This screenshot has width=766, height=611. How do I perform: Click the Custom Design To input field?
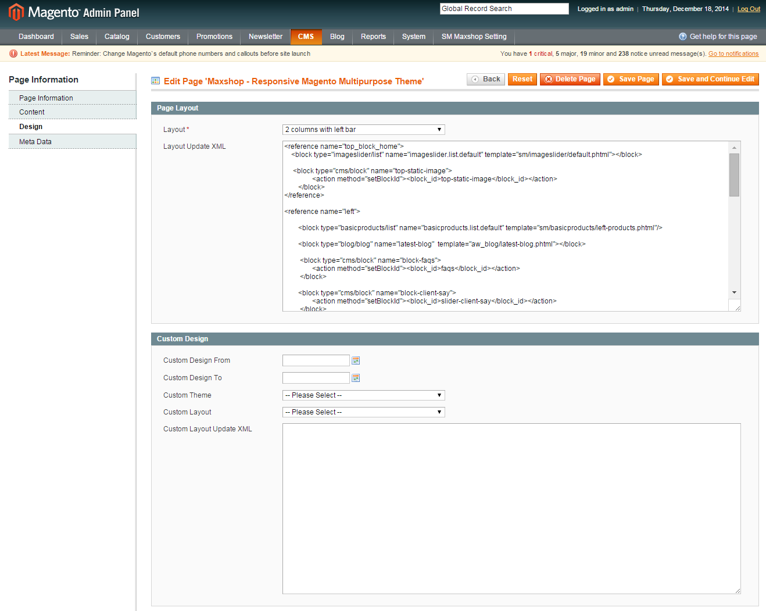(316, 378)
